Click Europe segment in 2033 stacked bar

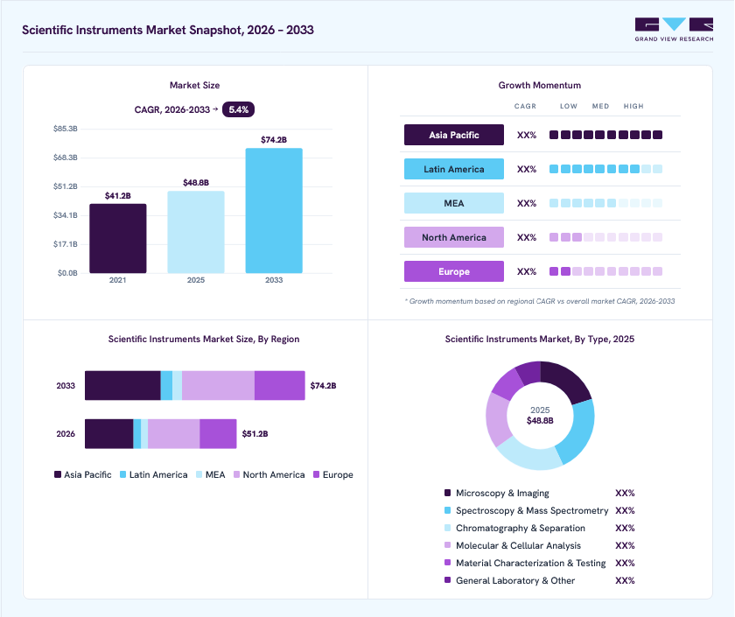pos(280,386)
